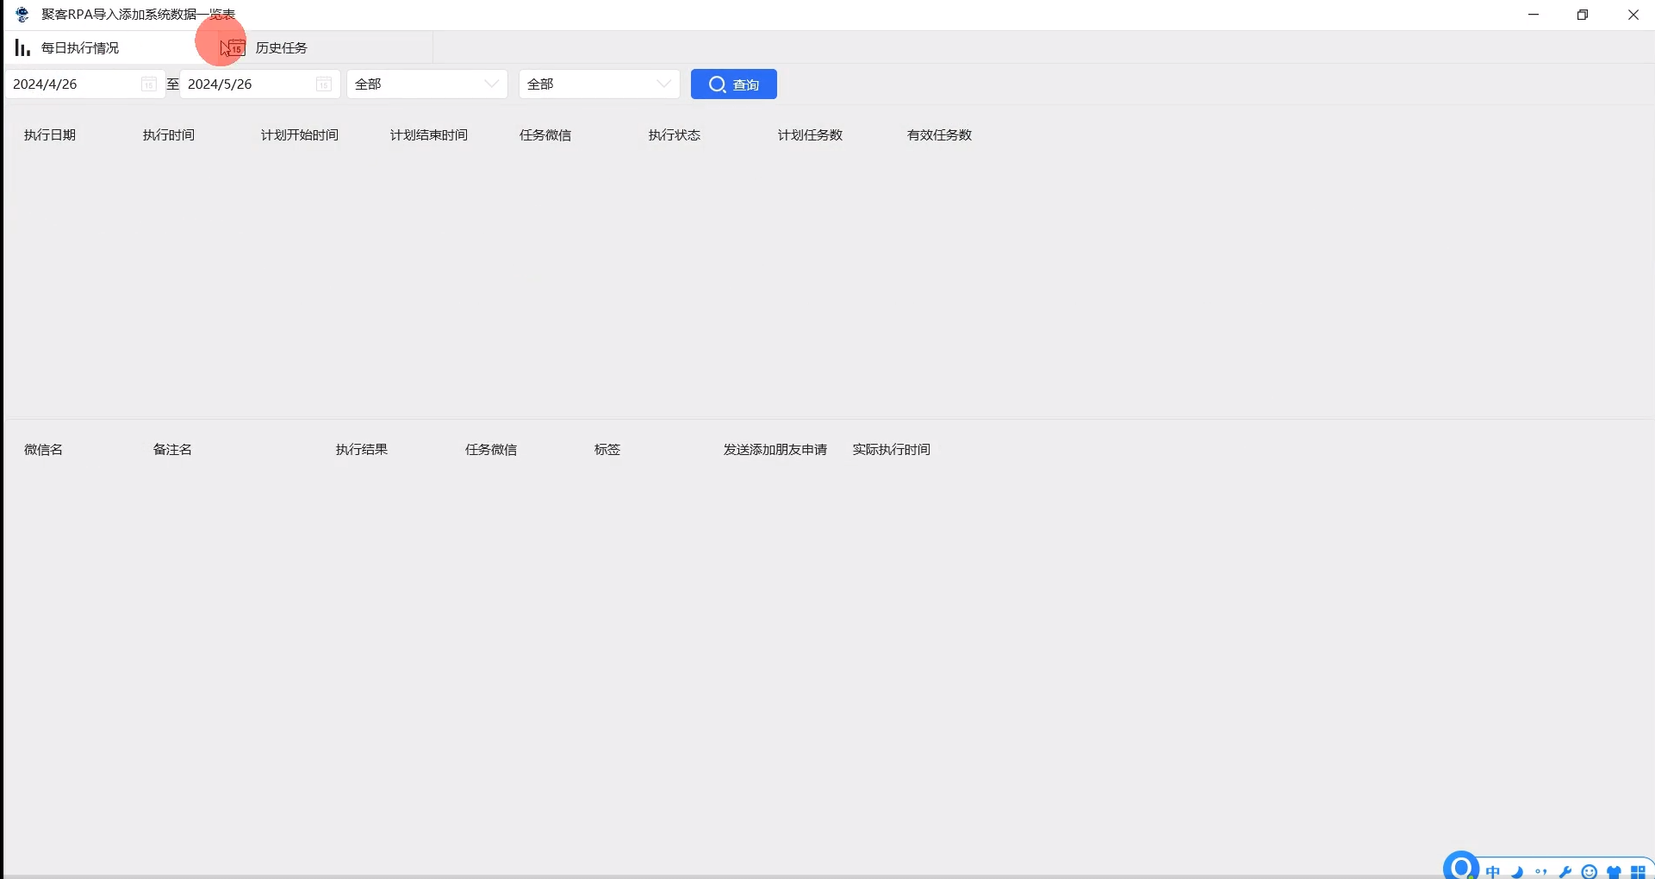This screenshot has width=1655, height=879.
Task: Click the wrench settings icon on the input bar
Action: pos(1565,871)
